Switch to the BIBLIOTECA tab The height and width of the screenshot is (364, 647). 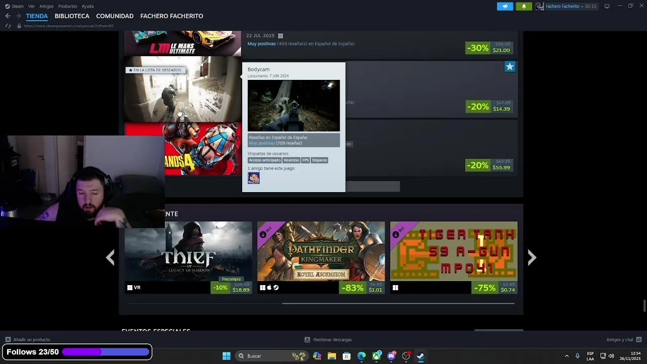point(72,16)
